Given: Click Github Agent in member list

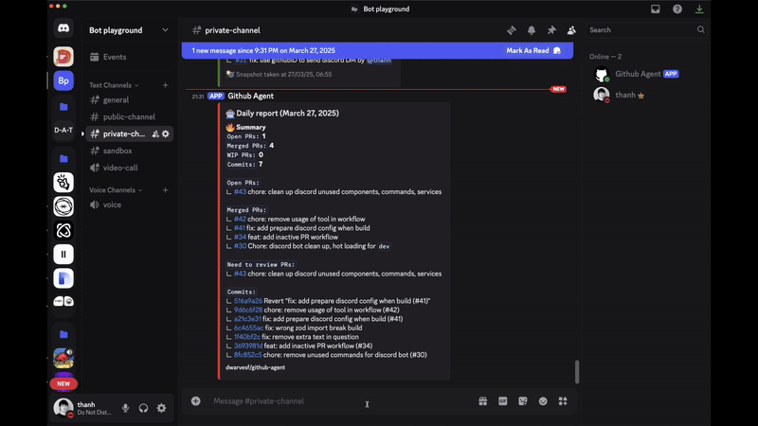Looking at the screenshot, I should pyautogui.click(x=647, y=74).
